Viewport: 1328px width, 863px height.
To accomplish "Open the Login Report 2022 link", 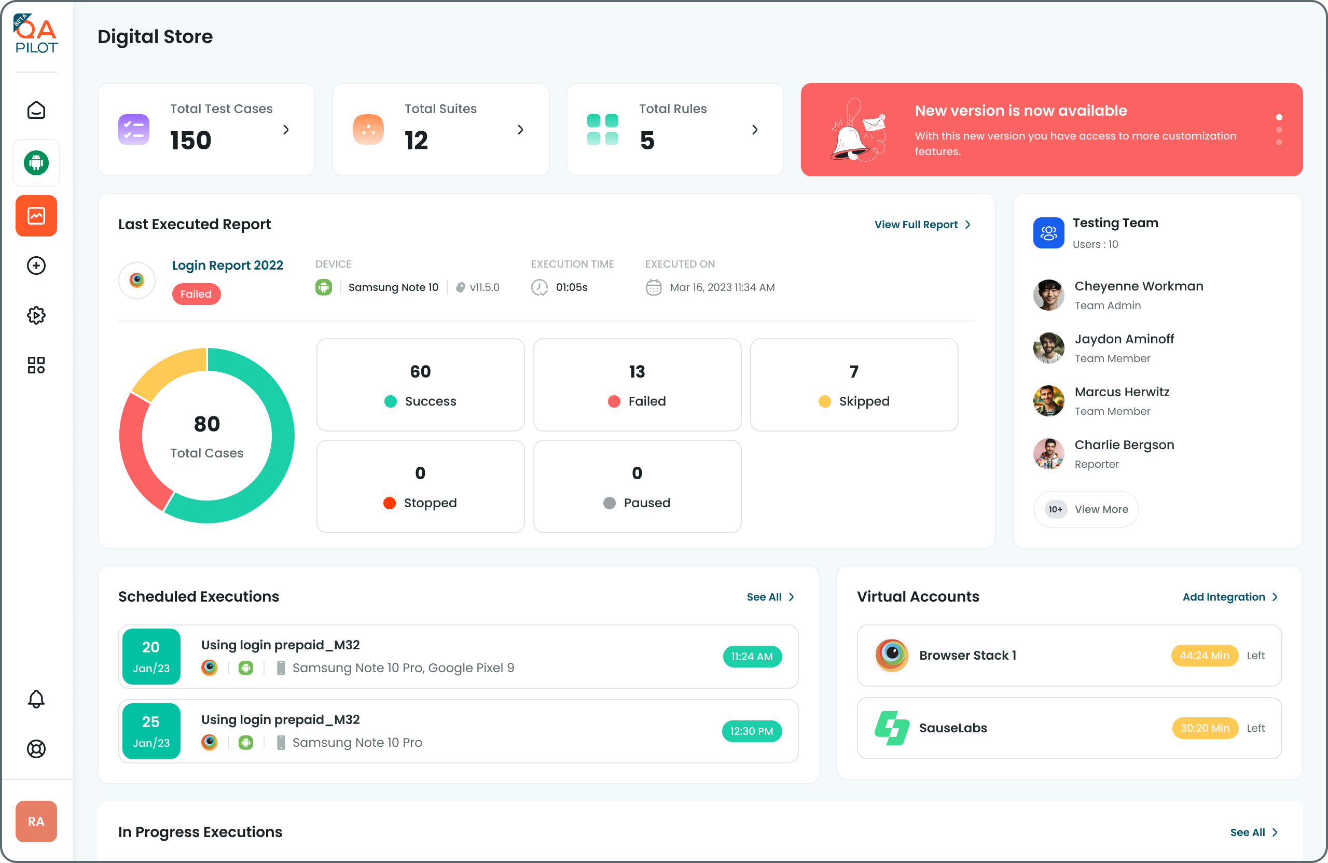I will pos(228,266).
